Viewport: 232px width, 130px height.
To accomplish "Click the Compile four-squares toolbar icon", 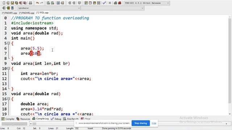I will [x=86, y=3].
